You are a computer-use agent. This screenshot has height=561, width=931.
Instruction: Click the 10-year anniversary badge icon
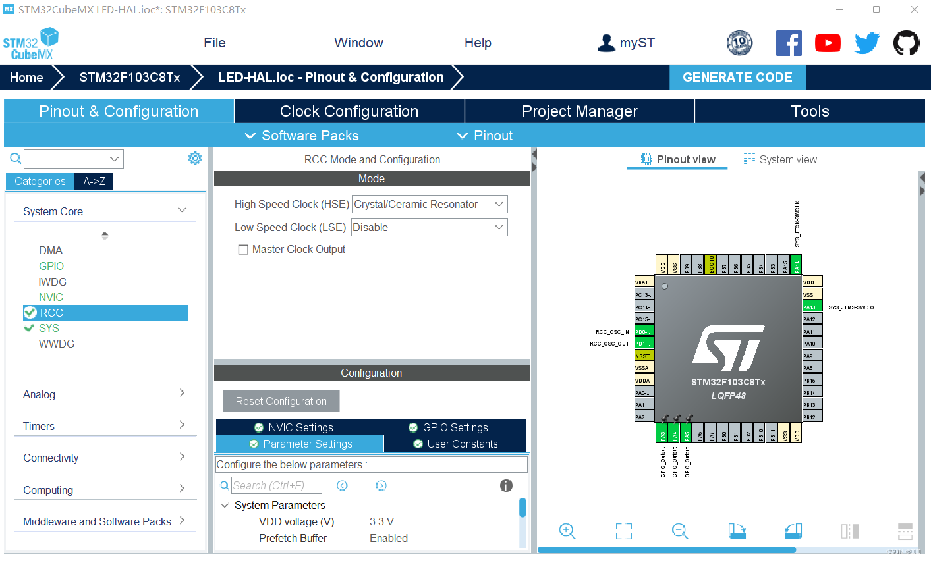pyautogui.click(x=739, y=43)
